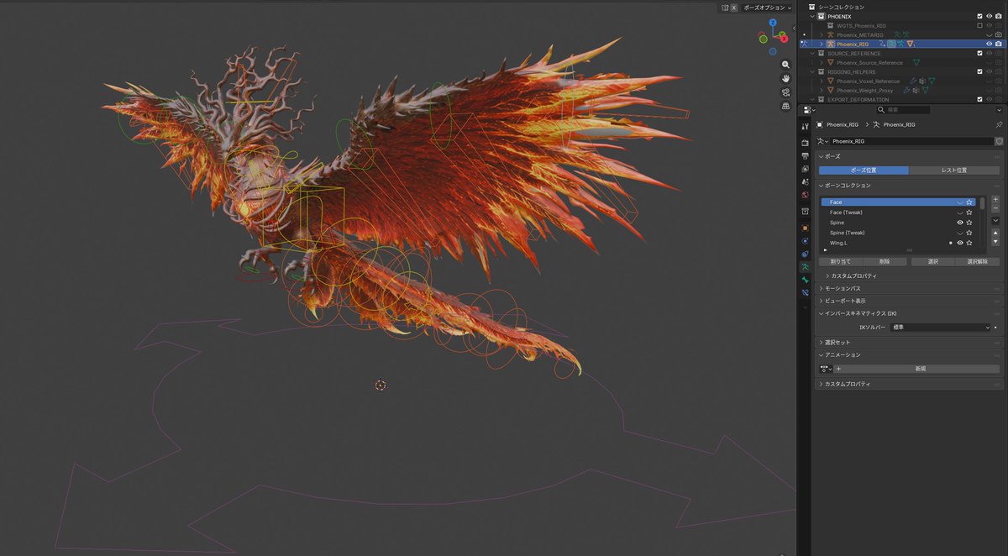This screenshot has width=1008, height=556.
Task: Select ポーズ位置 mode
Action: pyautogui.click(x=864, y=170)
